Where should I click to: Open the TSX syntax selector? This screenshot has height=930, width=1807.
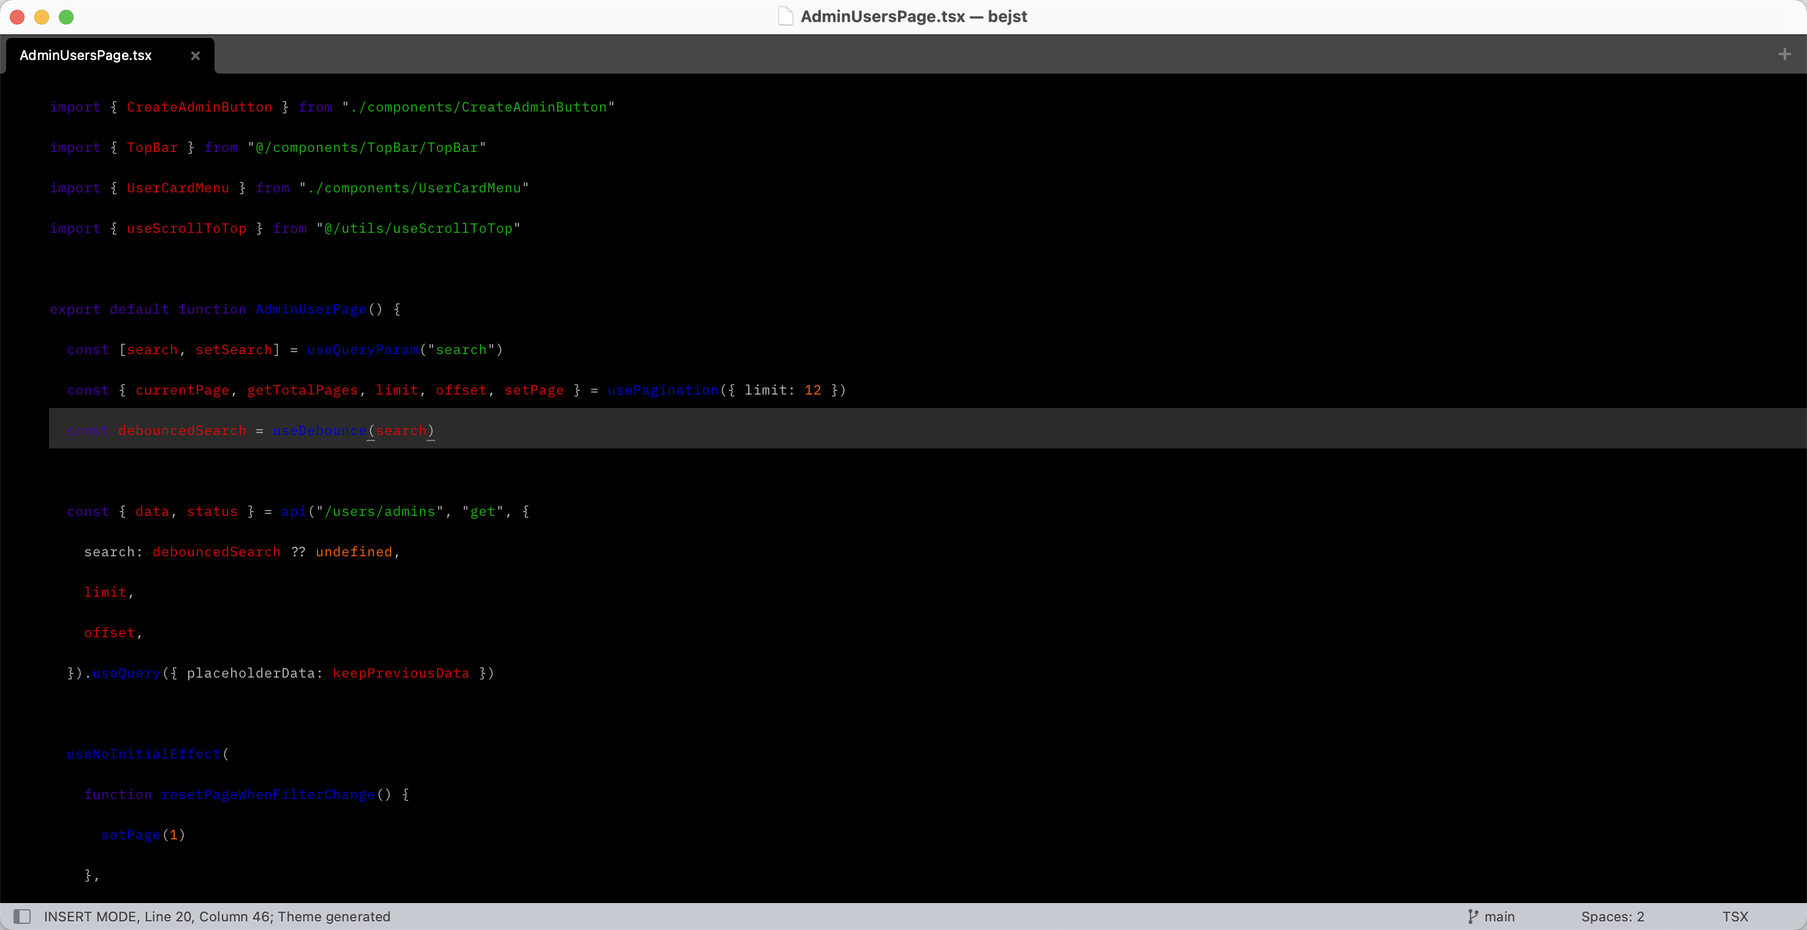tap(1735, 916)
